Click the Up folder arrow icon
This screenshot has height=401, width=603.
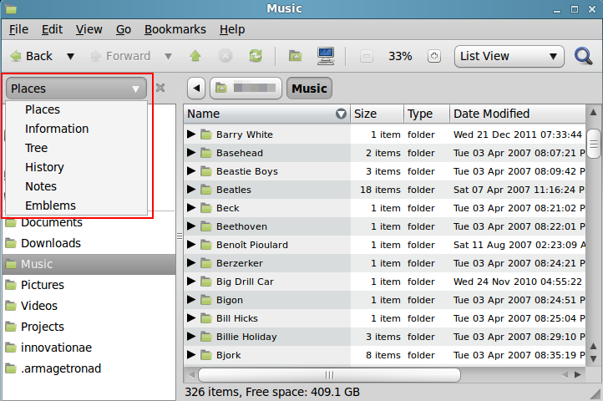click(195, 56)
